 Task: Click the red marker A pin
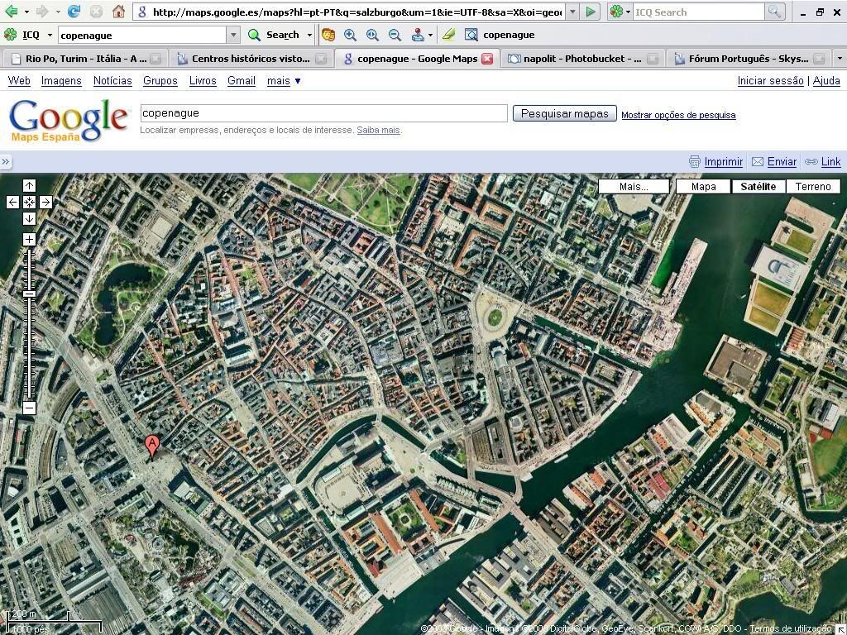click(151, 446)
